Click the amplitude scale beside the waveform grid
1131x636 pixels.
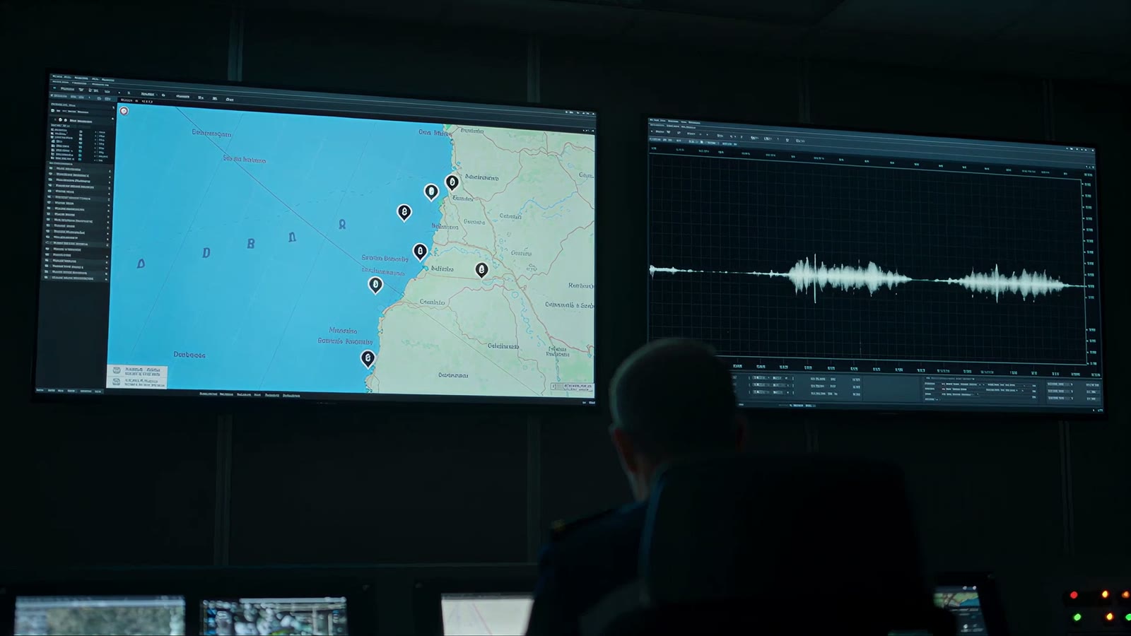pos(1089,272)
